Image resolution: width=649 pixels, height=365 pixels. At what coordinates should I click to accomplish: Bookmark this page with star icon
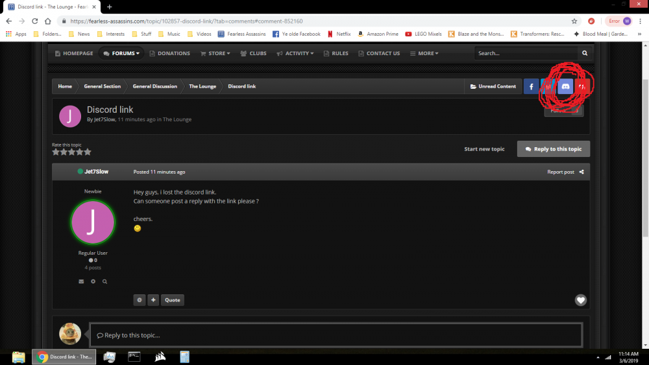574,21
